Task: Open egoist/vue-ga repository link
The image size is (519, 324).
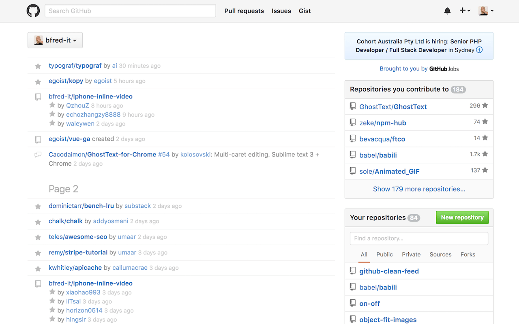Action: 69,139
